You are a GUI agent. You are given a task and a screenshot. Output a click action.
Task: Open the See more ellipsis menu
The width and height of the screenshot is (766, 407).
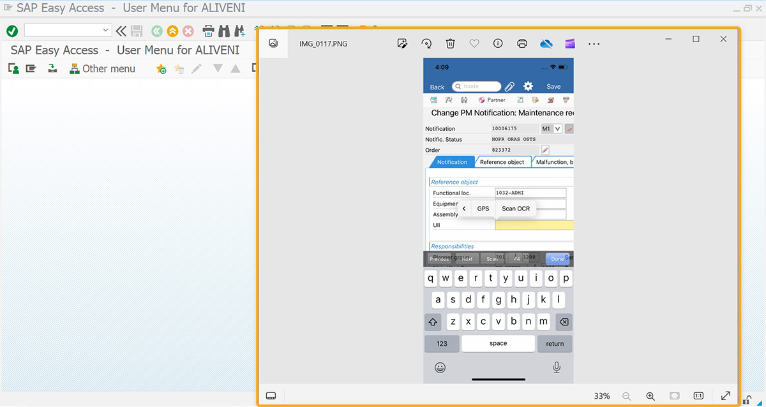click(594, 43)
